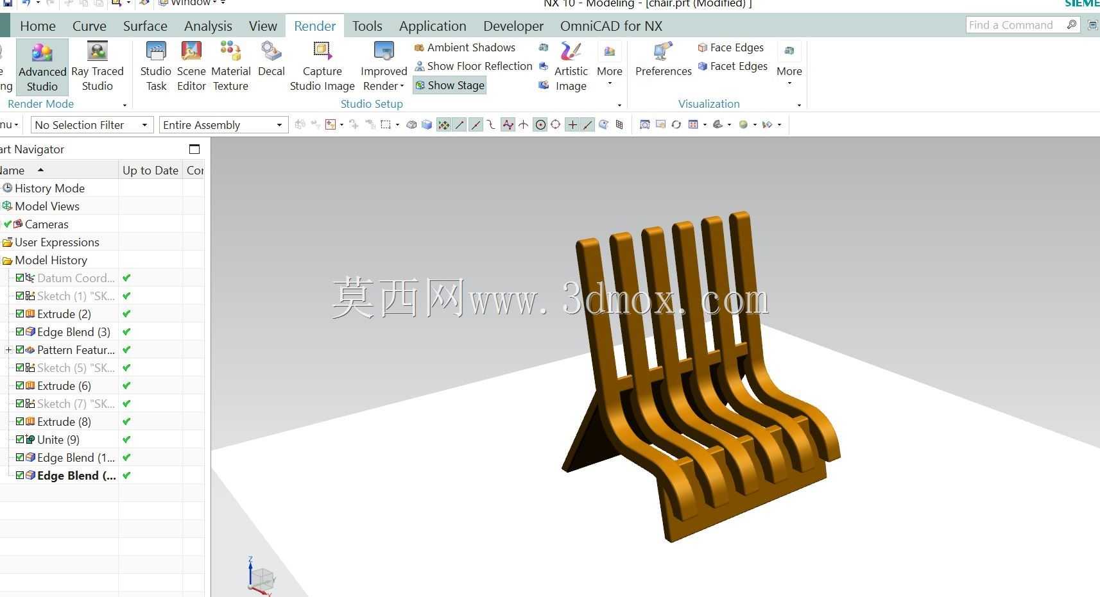Expand the Render Mode group options

125,105
